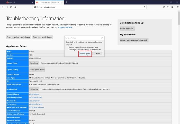Click the Troubleshooting Information page title
Image resolution: width=180 pixels, height=124 pixels.
pyautogui.click(x=35, y=18)
